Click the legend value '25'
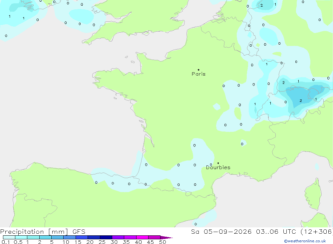The image size is (333, 244). point(102,242)
